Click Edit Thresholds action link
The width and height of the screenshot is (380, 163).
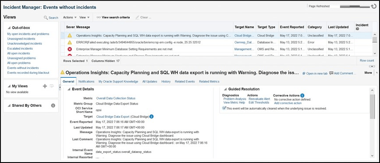259,102
